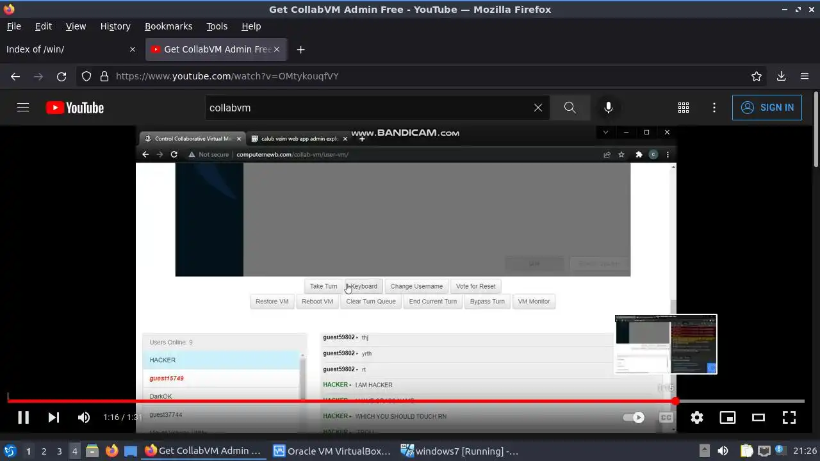Switch to workspace 4

pos(74,451)
